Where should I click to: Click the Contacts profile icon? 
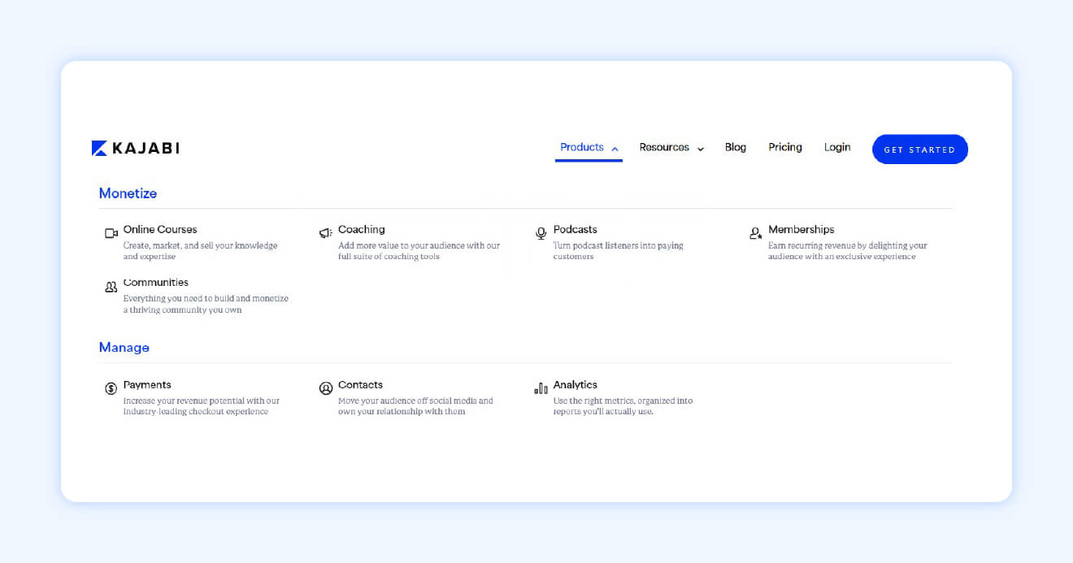pyautogui.click(x=326, y=388)
